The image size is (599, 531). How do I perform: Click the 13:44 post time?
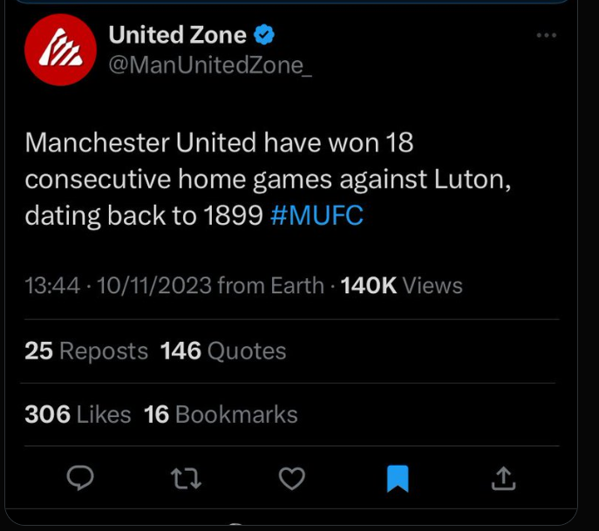pos(52,285)
